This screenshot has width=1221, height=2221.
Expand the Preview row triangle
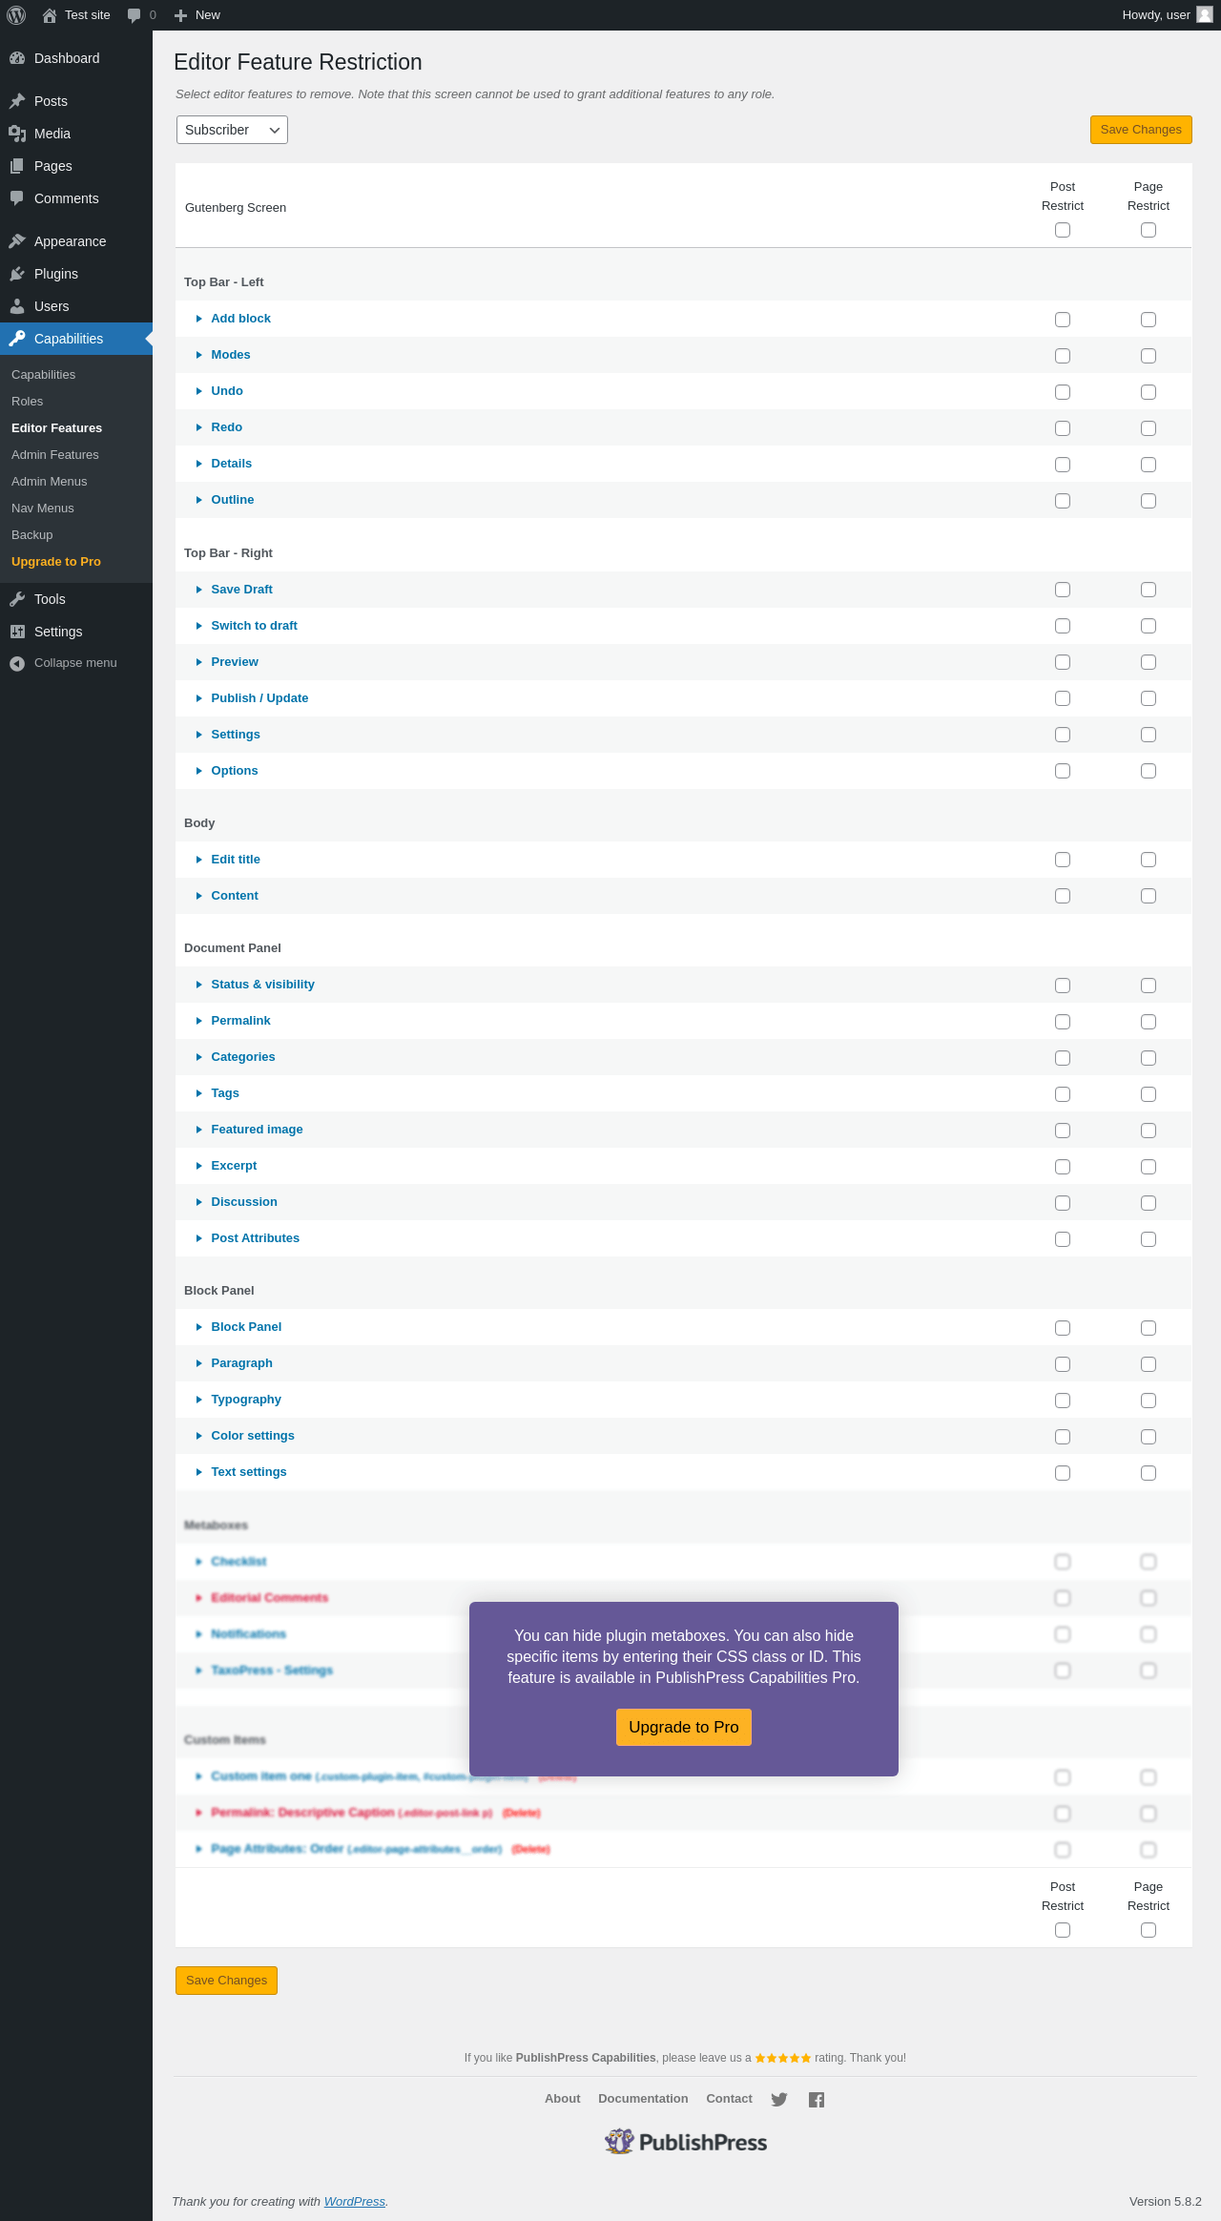pyautogui.click(x=199, y=662)
